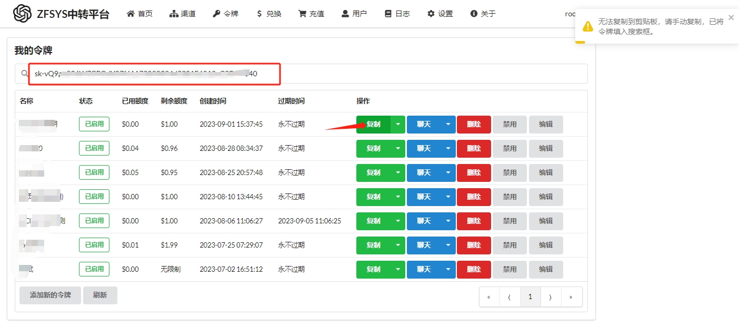Copy the token created 2023-08-28

373,149
